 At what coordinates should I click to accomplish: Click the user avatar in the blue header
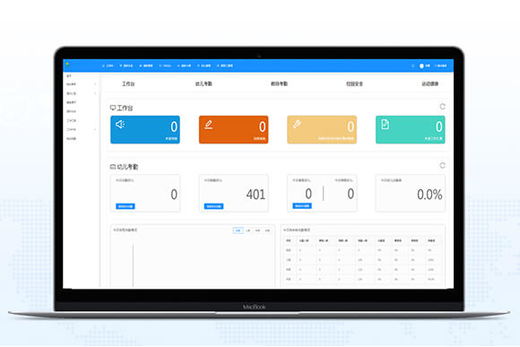pos(421,65)
